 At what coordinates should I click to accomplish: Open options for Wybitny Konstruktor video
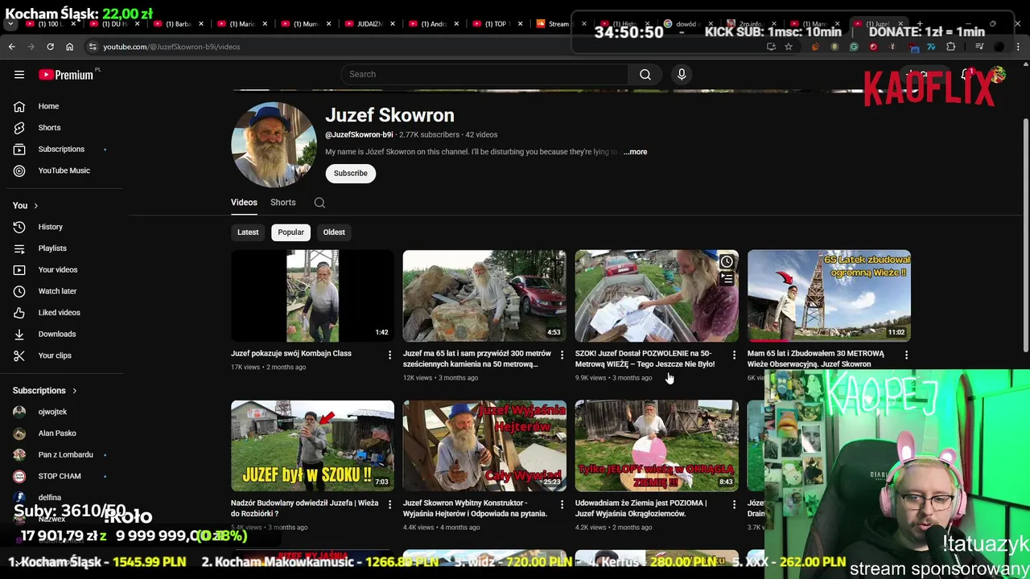562,504
